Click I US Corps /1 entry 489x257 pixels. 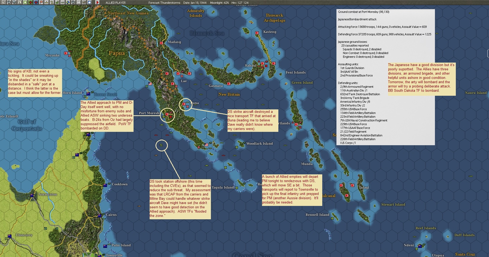[x=348, y=143]
